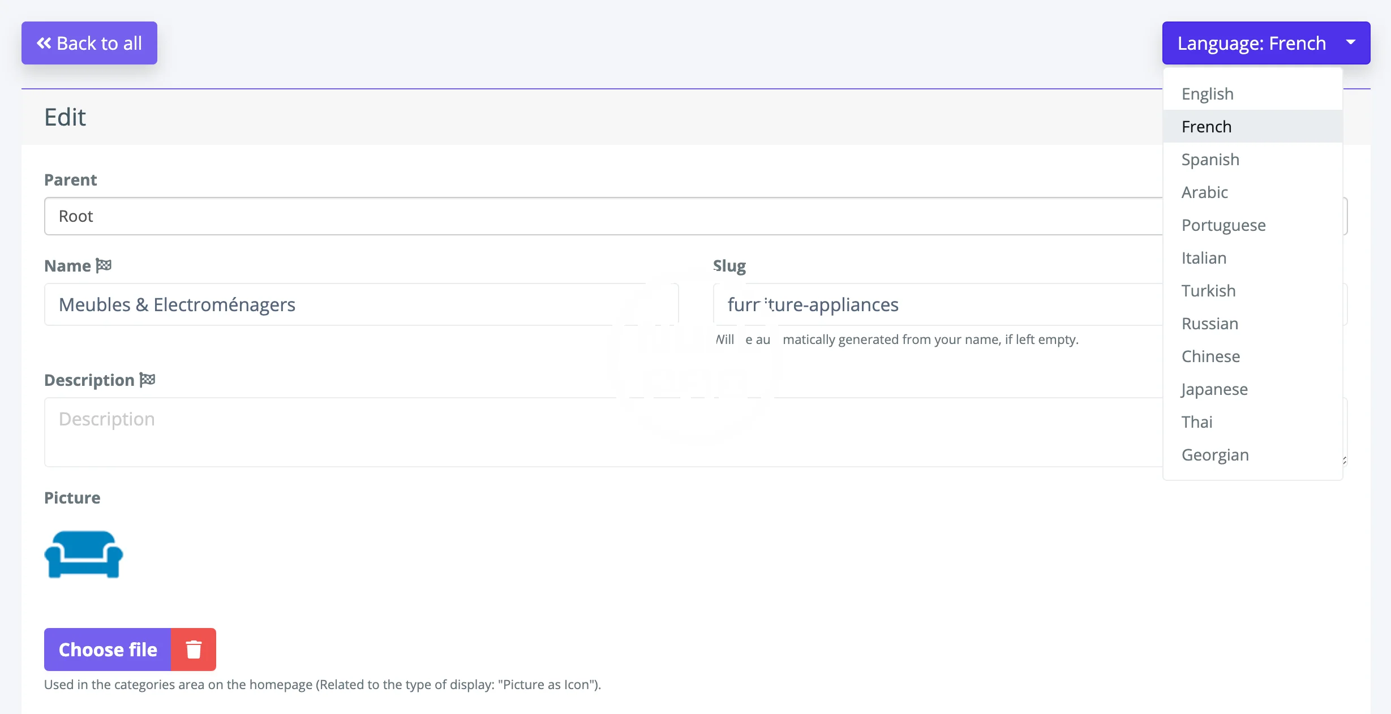Select Georgian at bottom of list
Image resolution: width=1391 pixels, height=714 pixels.
[x=1215, y=455]
